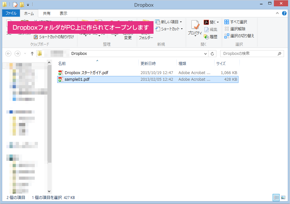This screenshot has width=290, height=204.
Task: Open the address bar history dropdown
Action: (205, 54)
